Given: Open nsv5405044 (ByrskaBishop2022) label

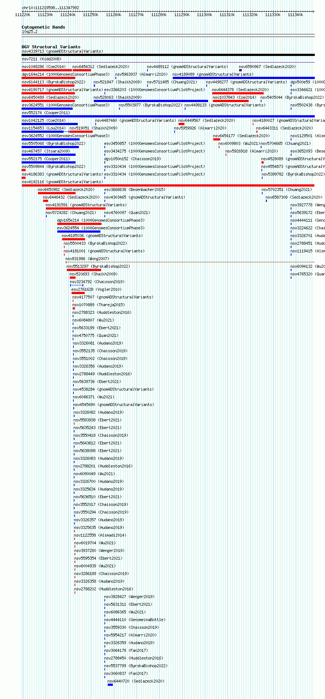Looking at the screenshot, I should point(292,97).
